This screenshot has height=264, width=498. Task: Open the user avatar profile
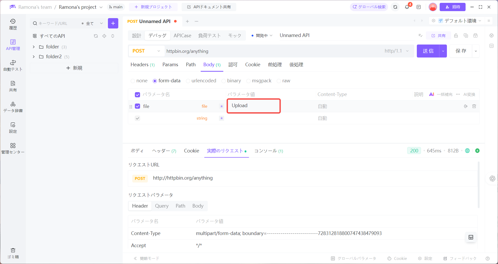coord(433,7)
